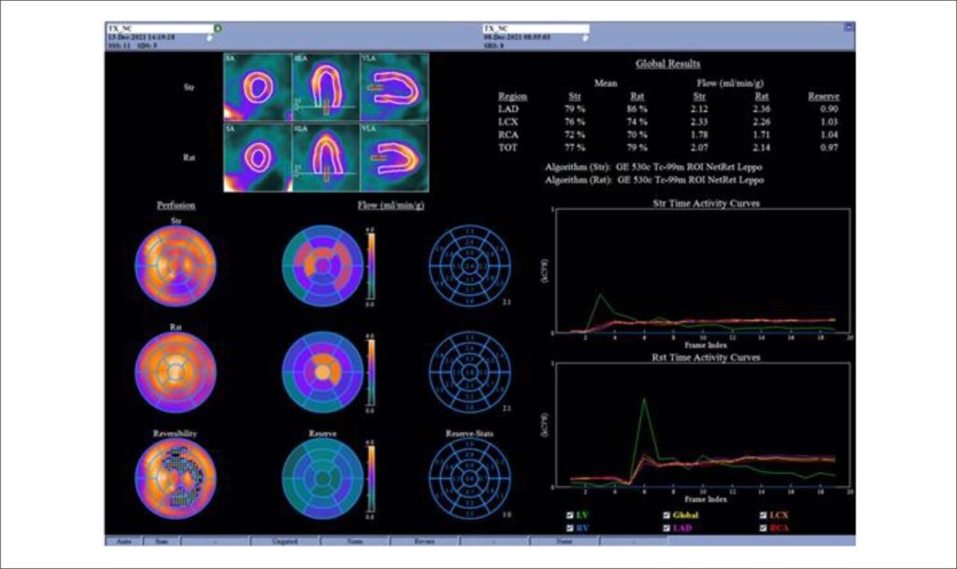Click the Flow (ml/min/g) column heading
This screenshot has height=569, width=957.
pyautogui.click(x=391, y=206)
